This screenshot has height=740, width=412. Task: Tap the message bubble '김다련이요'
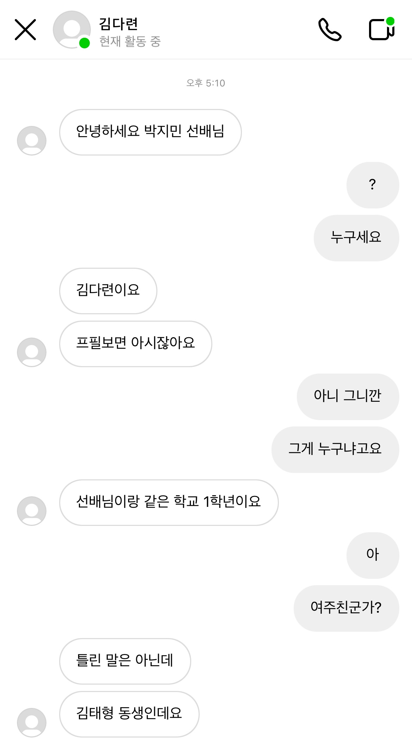point(108,291)
